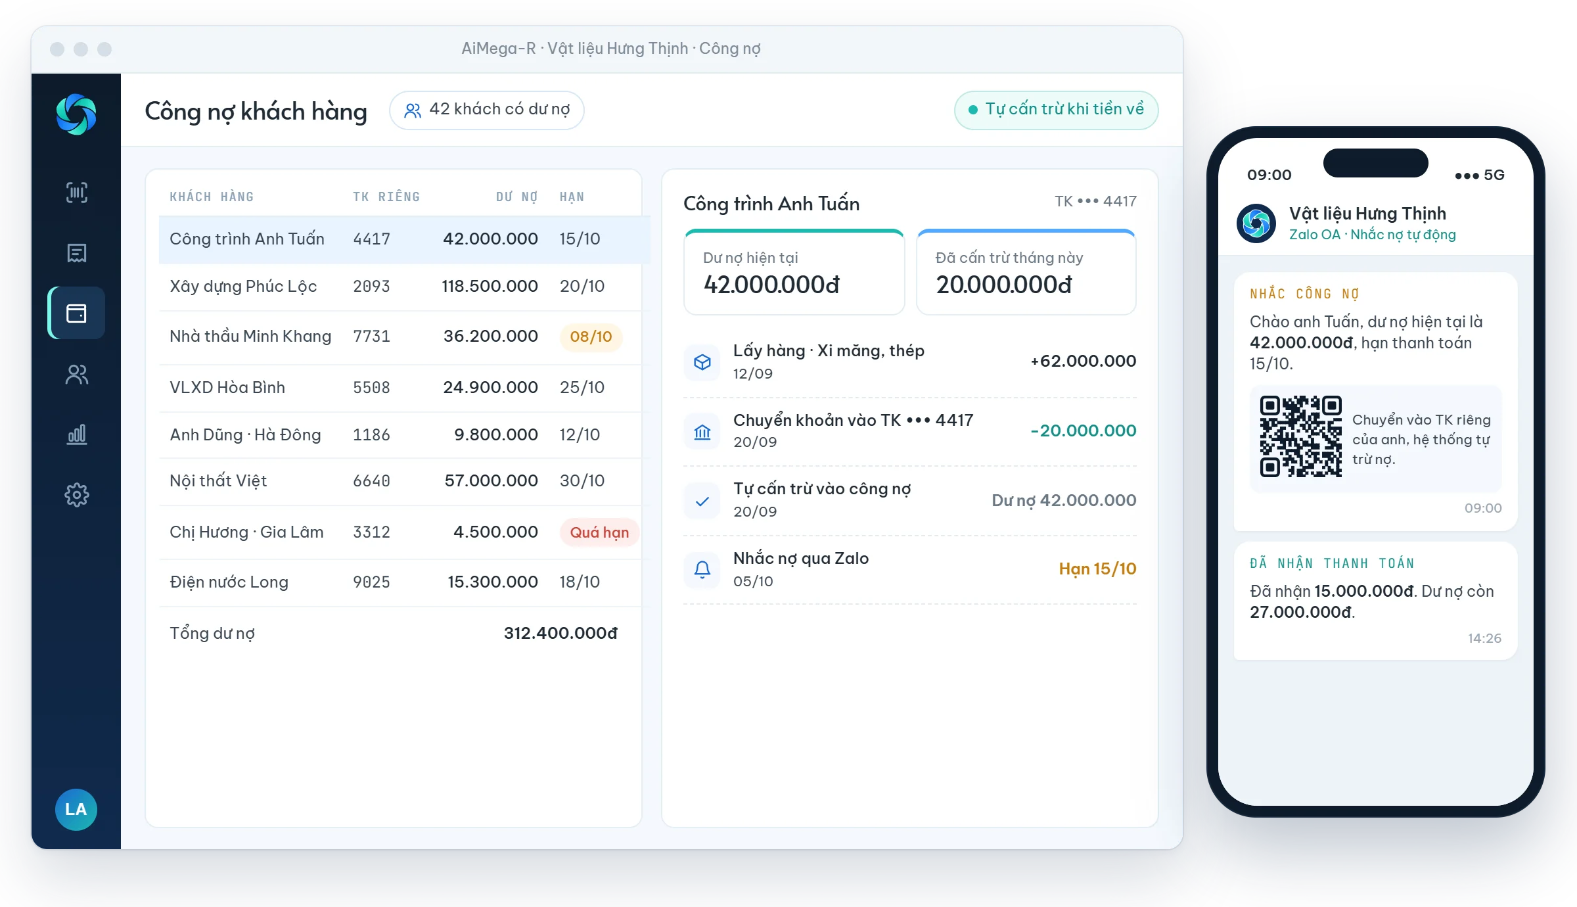Open the settings gear in sidebar

tap(76, 495)
